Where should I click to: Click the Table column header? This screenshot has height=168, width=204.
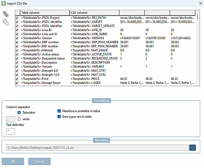(45, 13)
